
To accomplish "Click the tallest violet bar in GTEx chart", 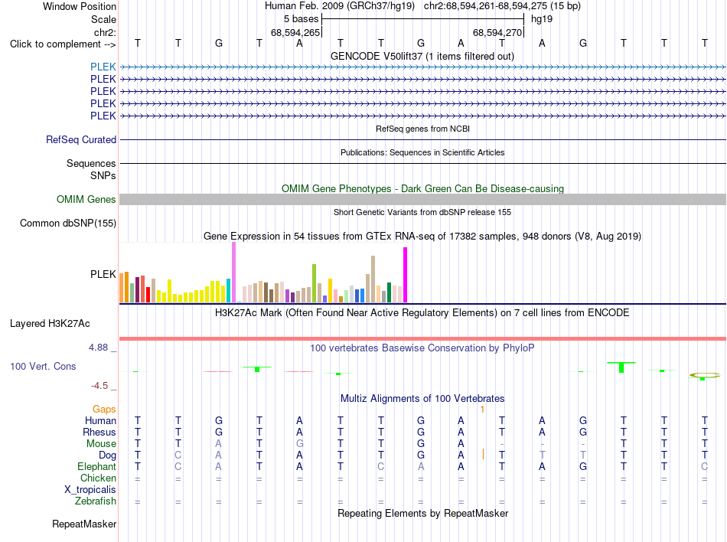I will pos(233,273).
